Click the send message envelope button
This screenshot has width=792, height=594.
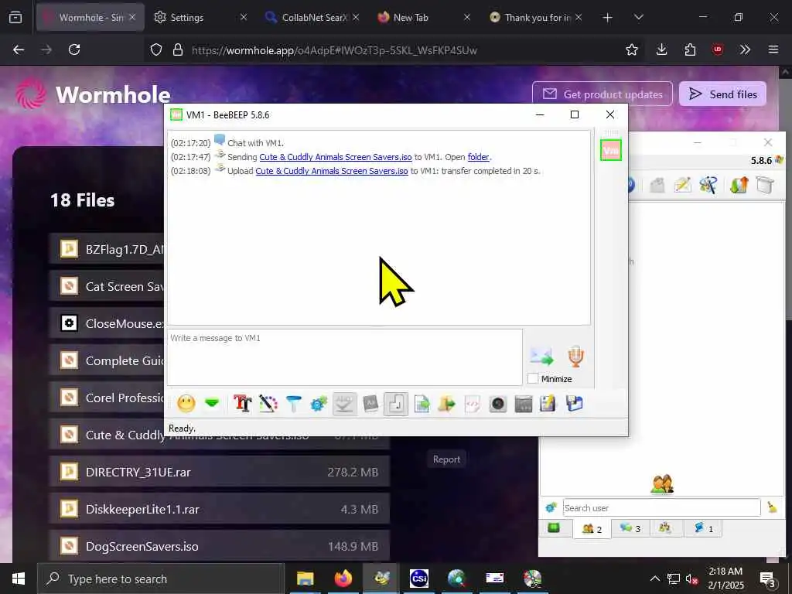pos(541,356)
